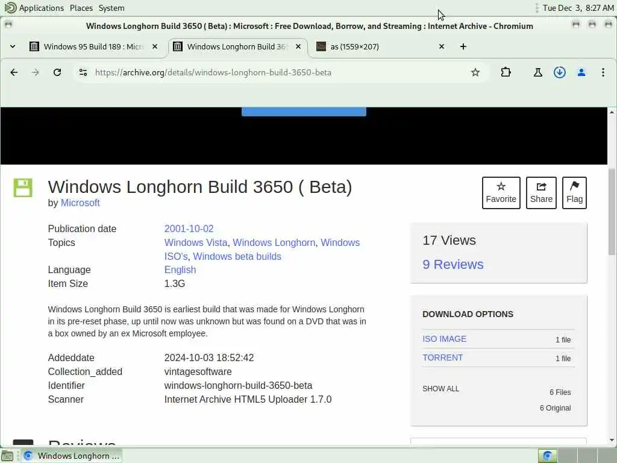
Task: Click the blue button in the black viewer
Action: [x=304, y=112]
